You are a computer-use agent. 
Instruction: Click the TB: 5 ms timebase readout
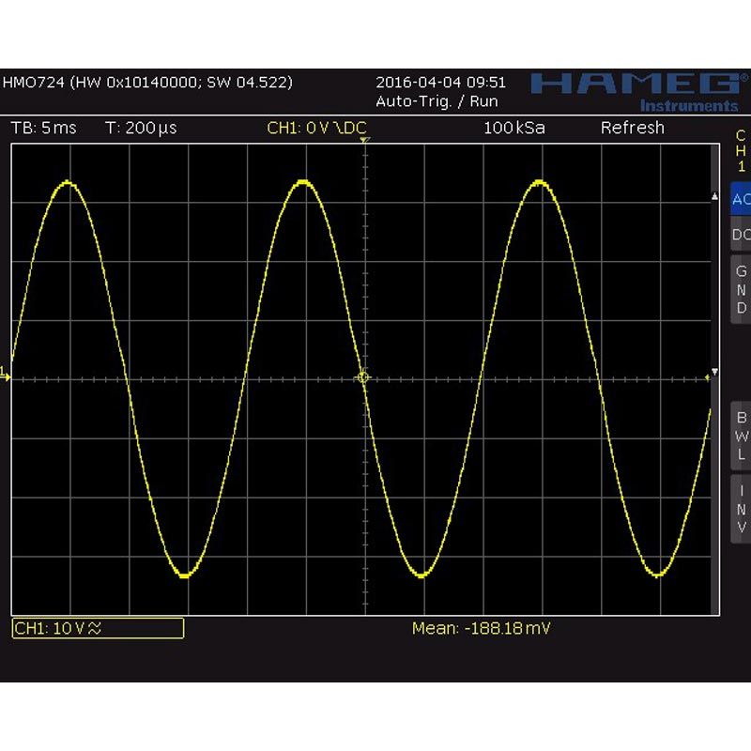(43, 128)
